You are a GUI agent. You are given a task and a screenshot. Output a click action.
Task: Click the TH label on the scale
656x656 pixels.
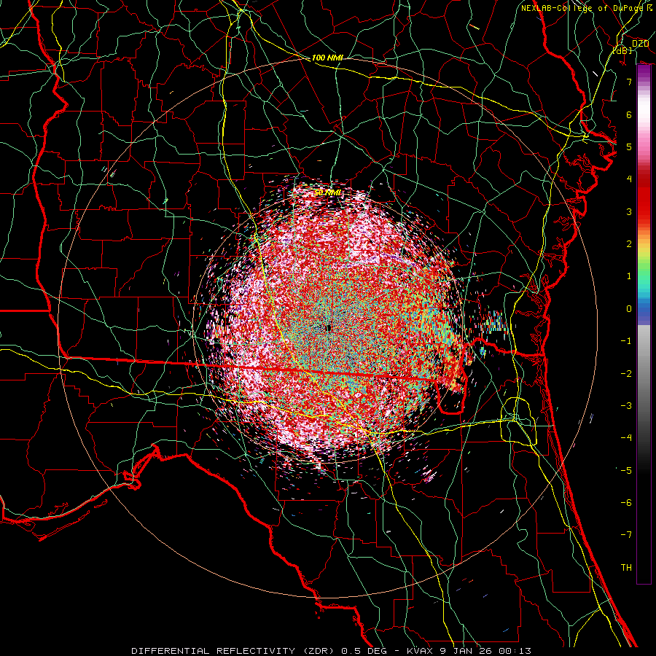coord(626,568)
